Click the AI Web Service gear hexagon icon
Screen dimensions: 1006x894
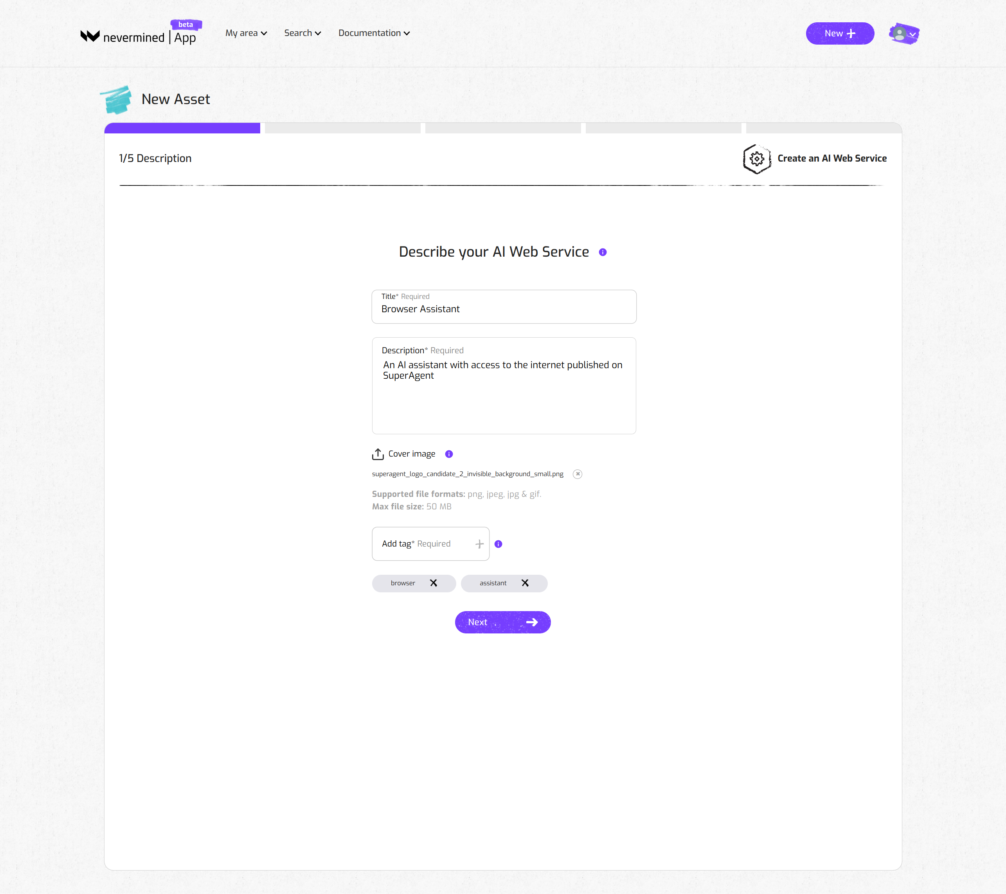[756, 159]
